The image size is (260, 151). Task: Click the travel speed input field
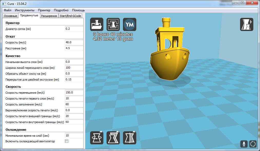pos(74,93)
